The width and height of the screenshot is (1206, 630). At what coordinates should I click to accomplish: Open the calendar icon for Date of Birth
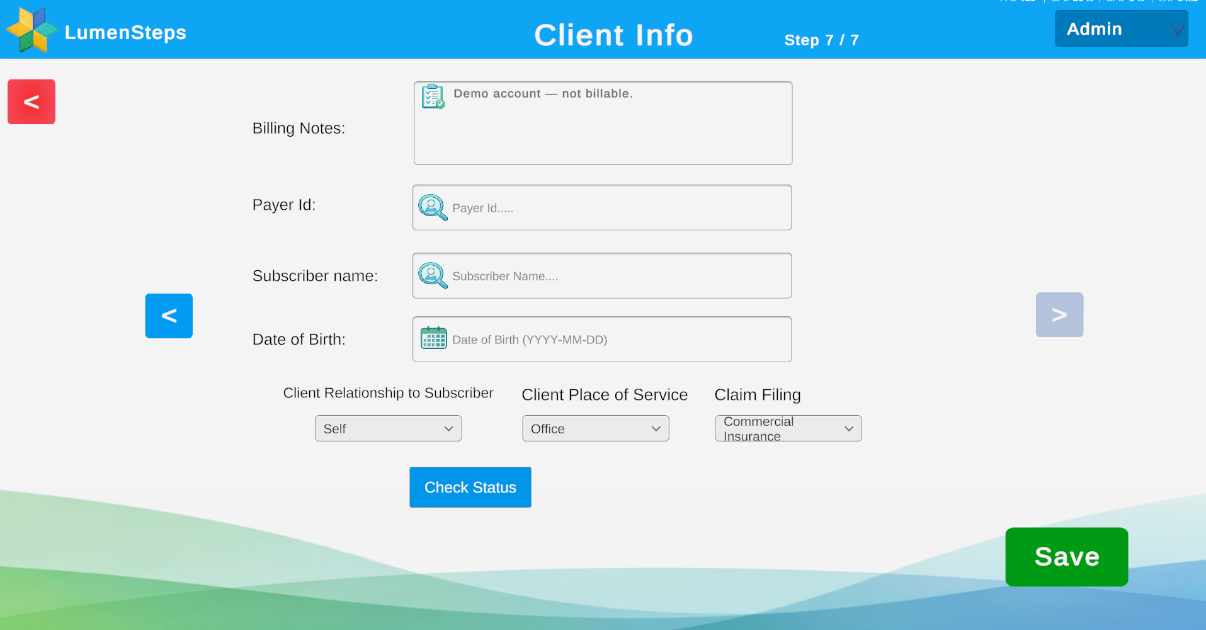click(433, 338)
